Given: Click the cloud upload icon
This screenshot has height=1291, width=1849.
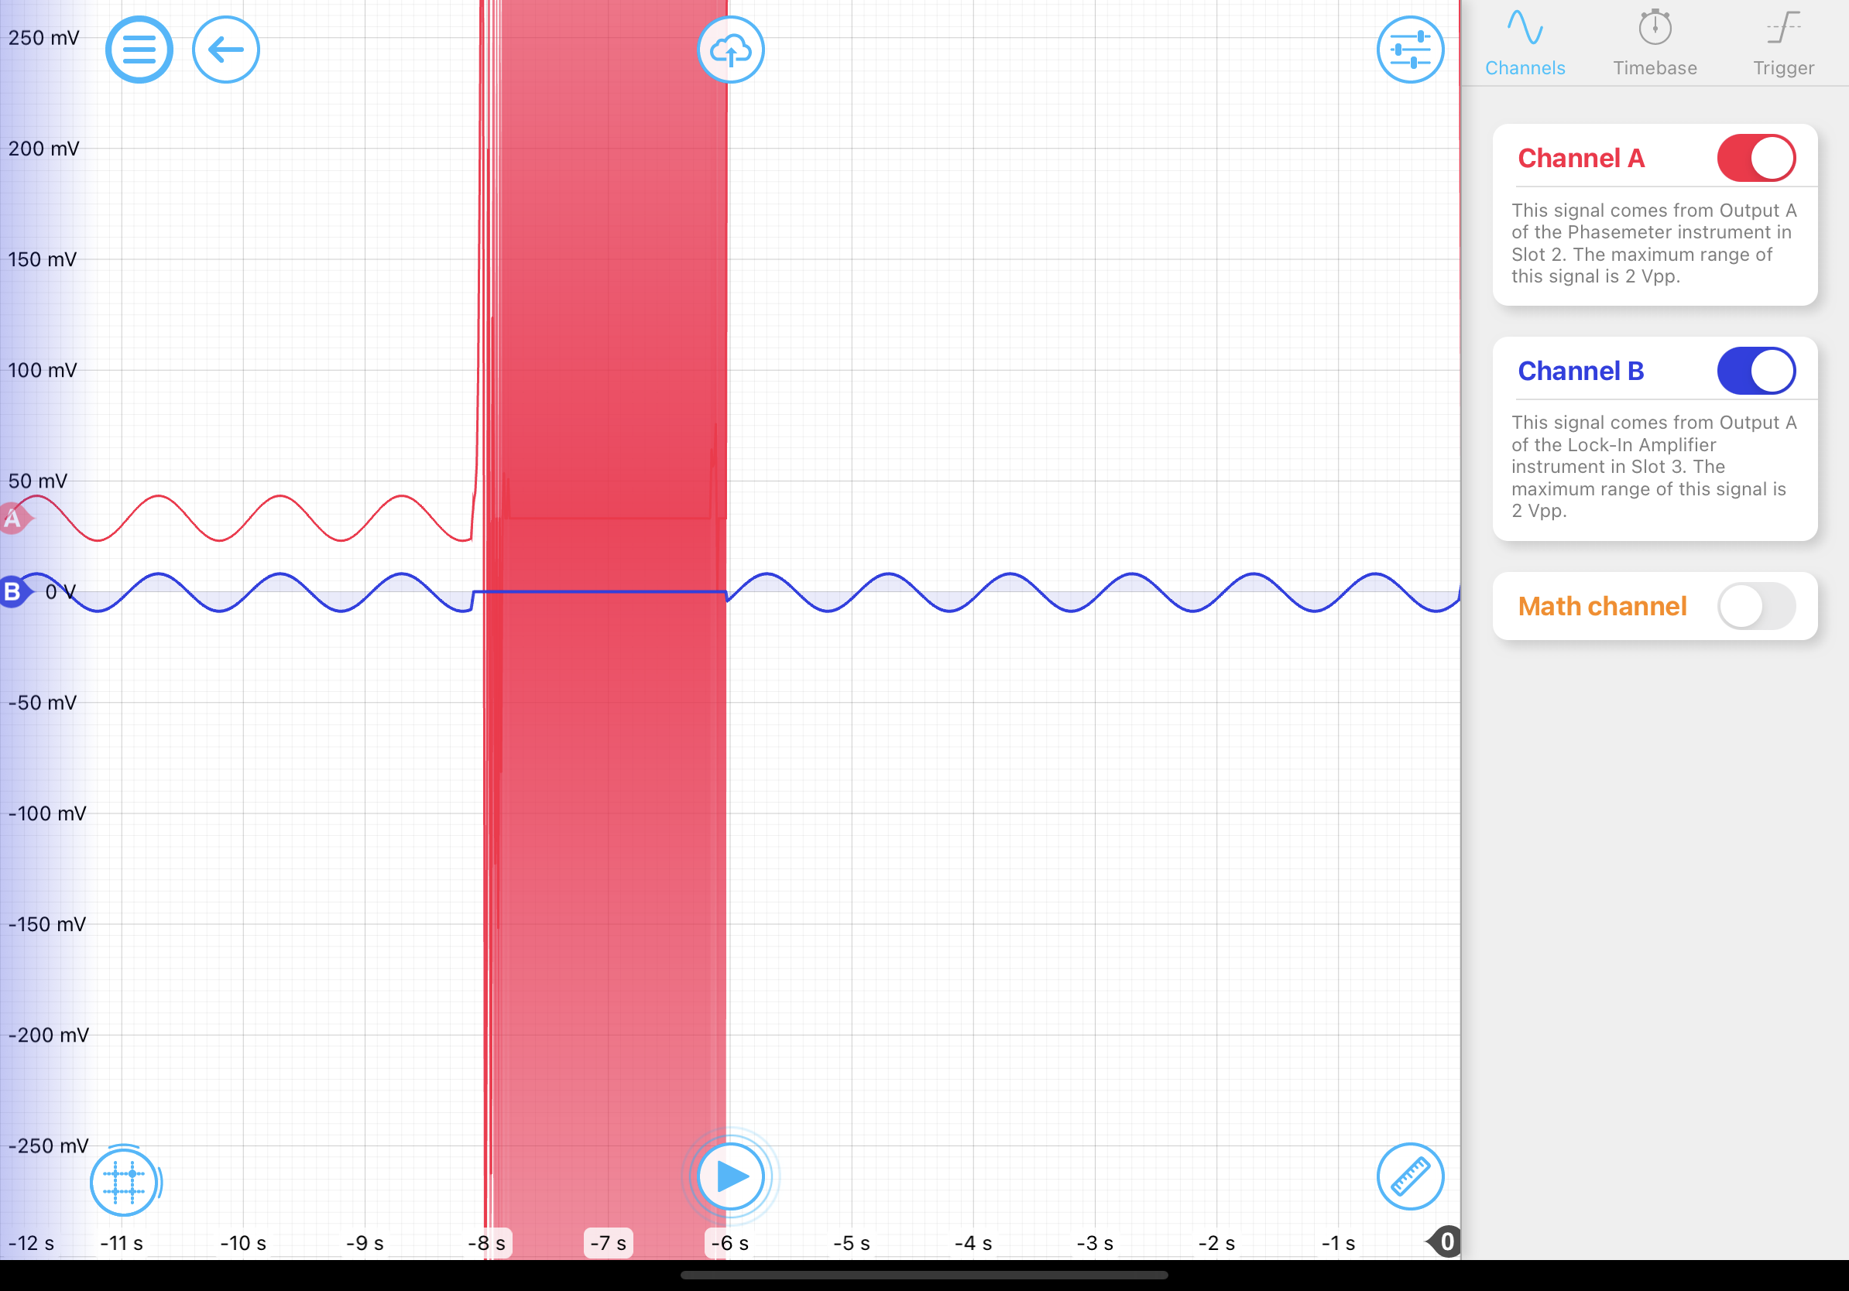Looking at the screenshot, I should (x=729, y=50).
